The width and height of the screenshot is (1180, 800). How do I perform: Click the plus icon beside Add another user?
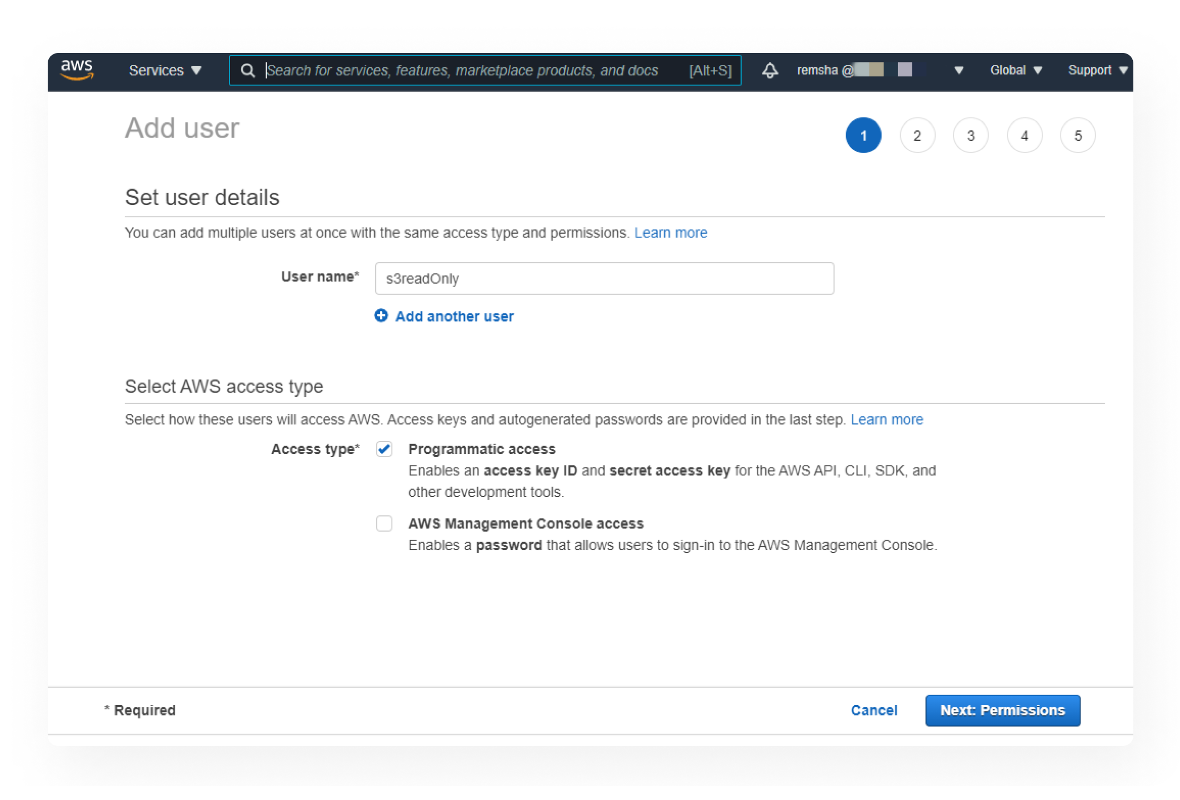(381, 316)
